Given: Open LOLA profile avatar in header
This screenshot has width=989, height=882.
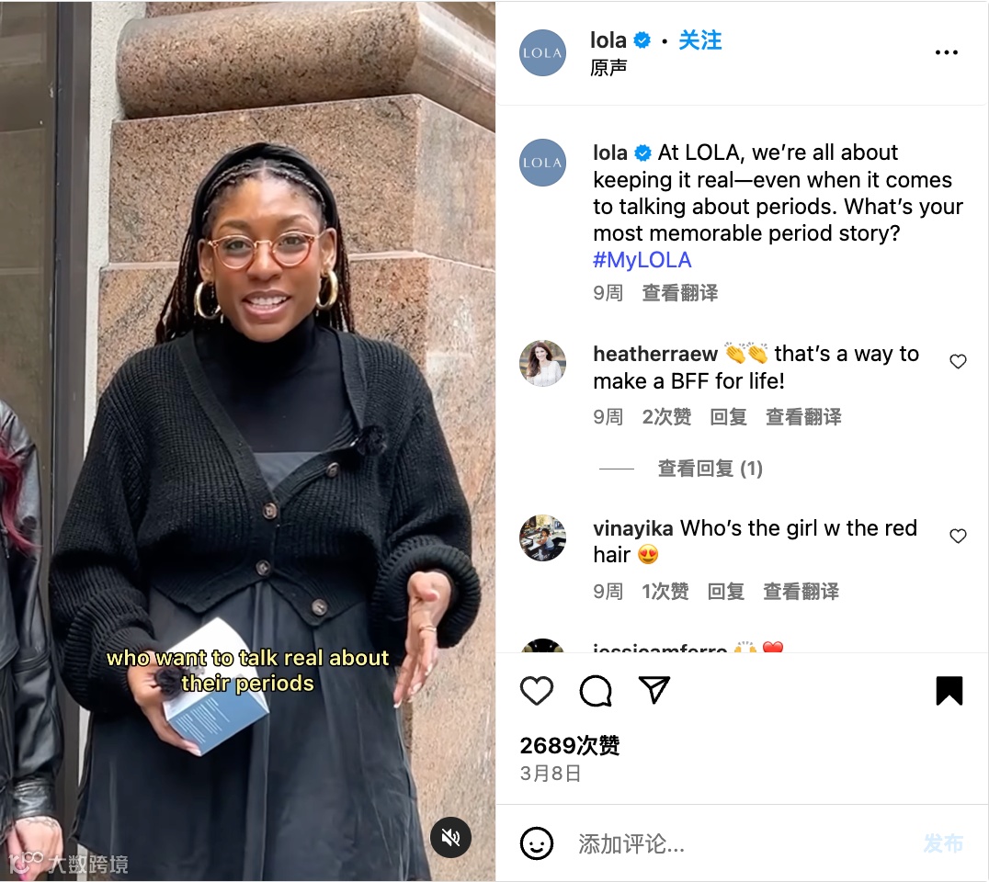Looking at the screenshot, I should (542, 53).
